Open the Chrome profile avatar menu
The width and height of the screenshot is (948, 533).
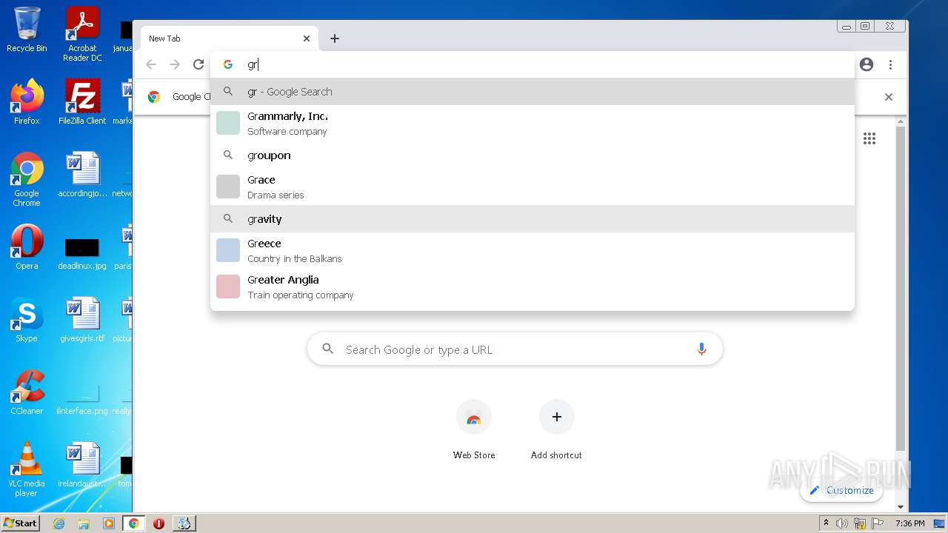pyautogui.click(x=867, y=64)
